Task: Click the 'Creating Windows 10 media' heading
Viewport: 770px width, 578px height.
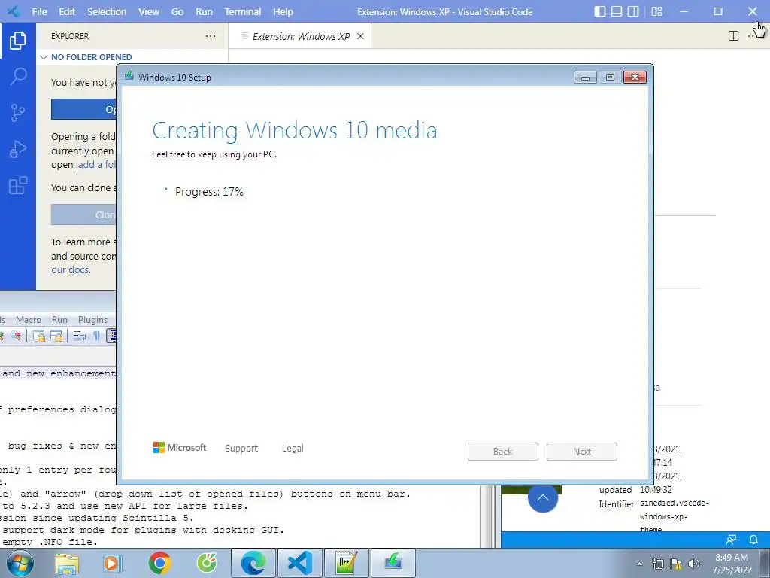Action: point(295,130)
